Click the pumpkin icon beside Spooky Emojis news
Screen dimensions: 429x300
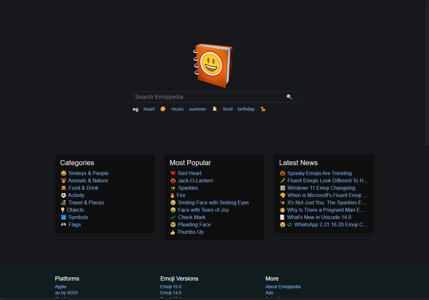(x=283, y=173)
